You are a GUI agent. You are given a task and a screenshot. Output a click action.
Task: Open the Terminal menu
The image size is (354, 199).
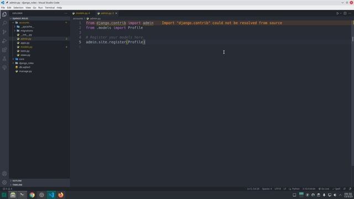tap(50, 8)
